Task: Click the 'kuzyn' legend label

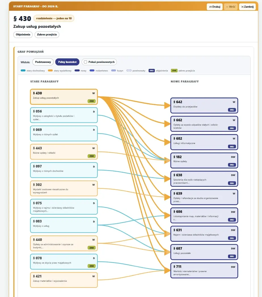Action: coord(120,71)
